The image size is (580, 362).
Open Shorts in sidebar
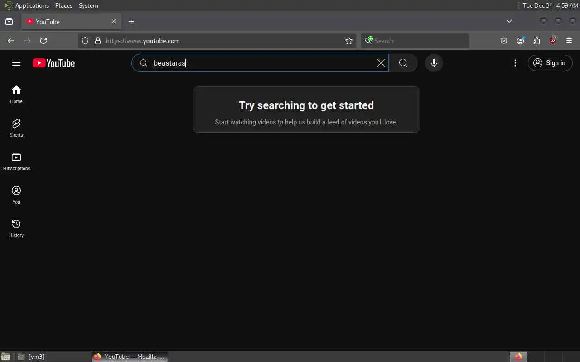tap(16, 128)
